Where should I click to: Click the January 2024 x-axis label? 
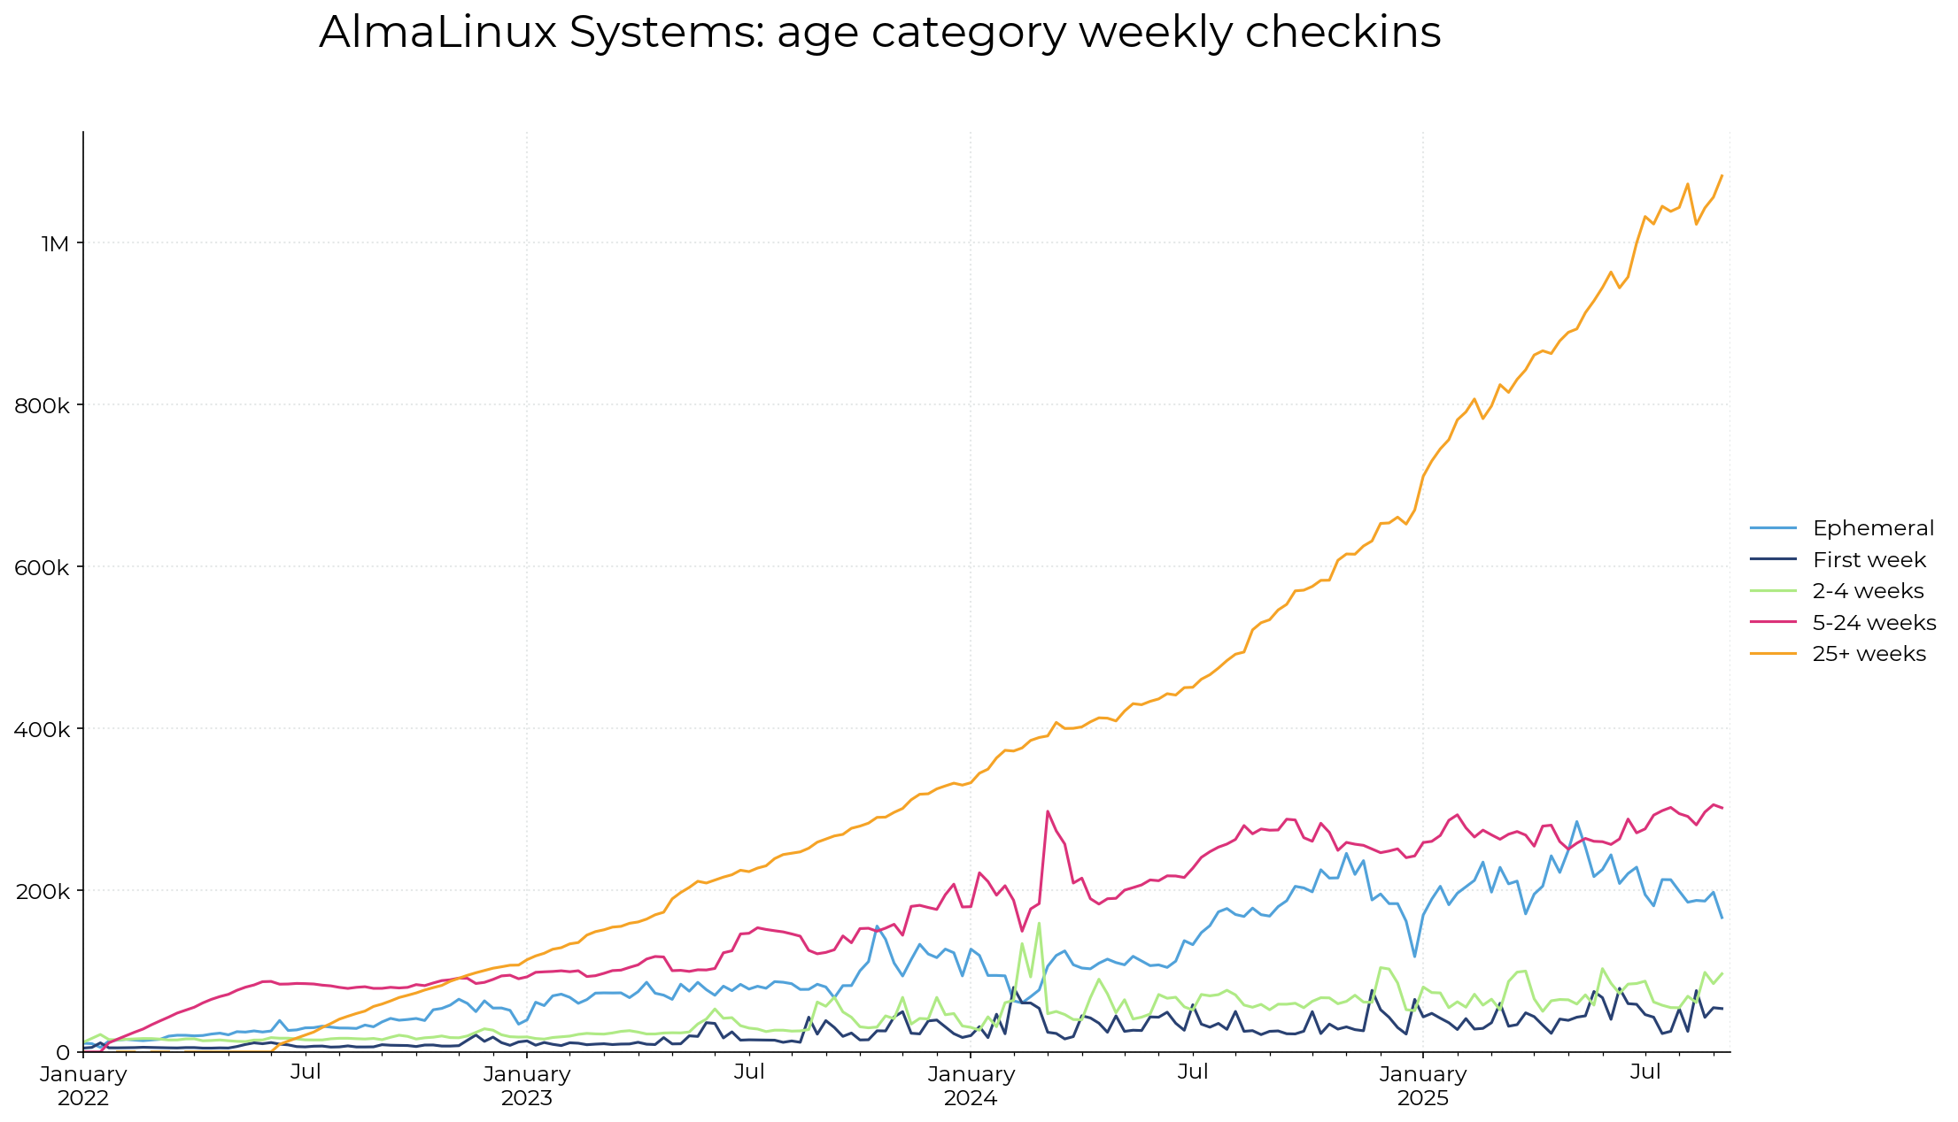pyautogui.click(x=971, y=1086)
